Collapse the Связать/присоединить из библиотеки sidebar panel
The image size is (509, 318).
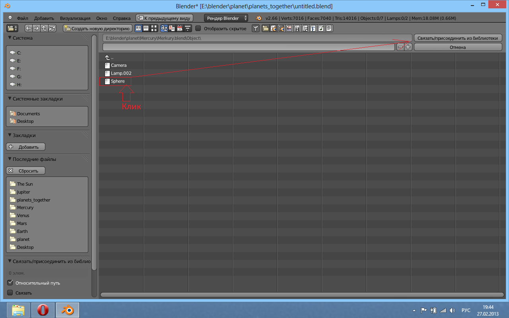coord(10,261)
